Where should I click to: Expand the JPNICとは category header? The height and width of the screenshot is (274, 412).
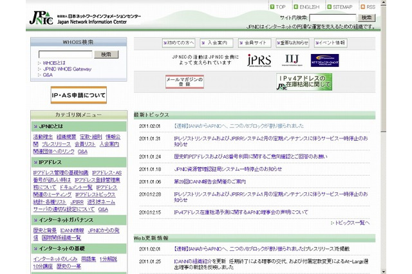pyautogui.click(x=79, y=126)
